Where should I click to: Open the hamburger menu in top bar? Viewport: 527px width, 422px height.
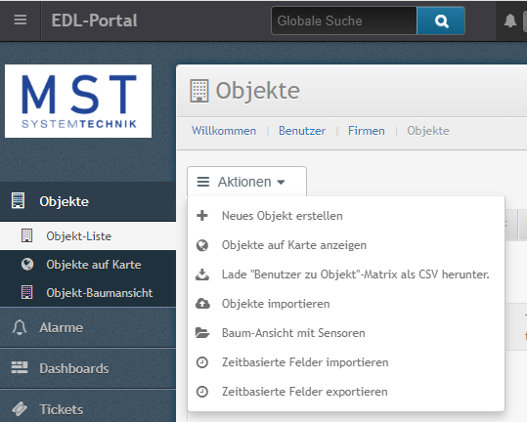tap(21, 21)
